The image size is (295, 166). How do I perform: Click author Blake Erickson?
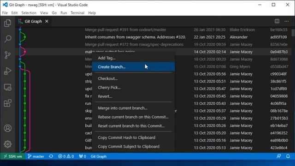pos(242,30)
